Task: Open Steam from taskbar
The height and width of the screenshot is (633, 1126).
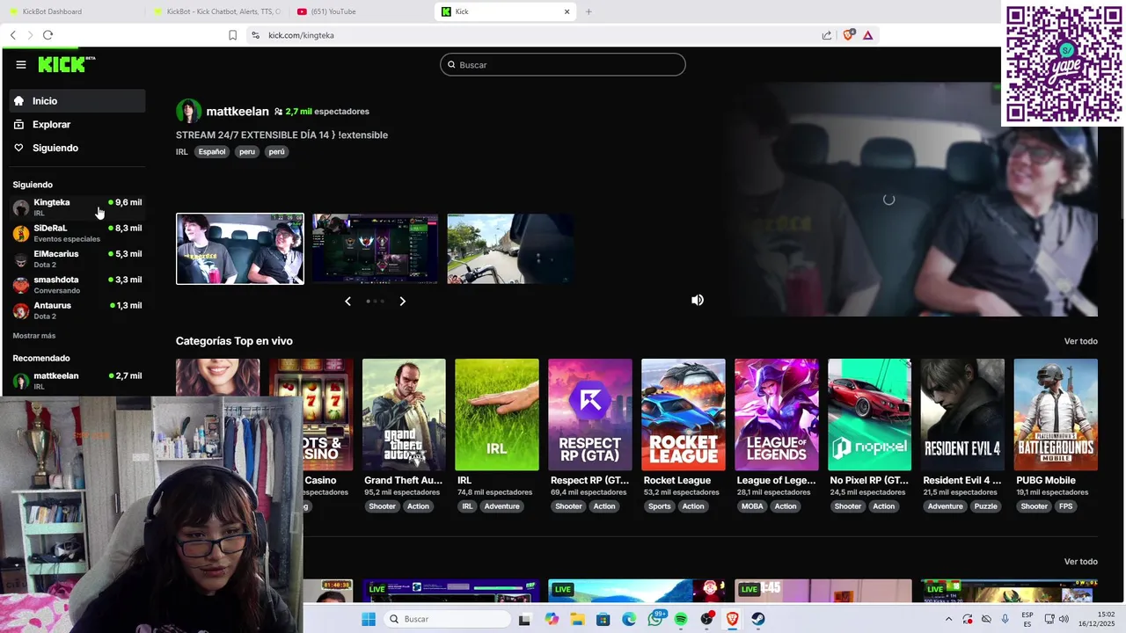Action: click(x=758, y=619)
